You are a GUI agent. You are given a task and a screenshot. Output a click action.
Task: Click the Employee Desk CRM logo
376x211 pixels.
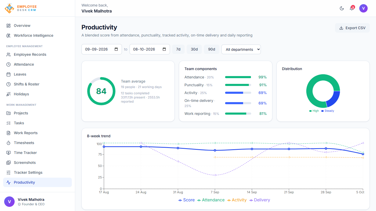pyautogui.click(x=21, y=8)
